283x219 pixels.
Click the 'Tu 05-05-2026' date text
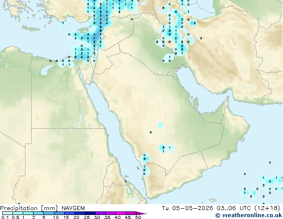coord(187,208)
